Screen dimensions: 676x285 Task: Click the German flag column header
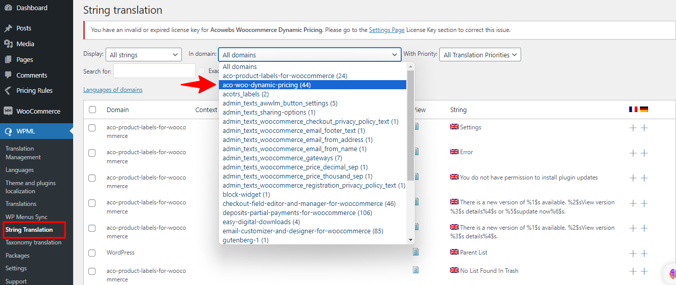(x=644, y=110)
